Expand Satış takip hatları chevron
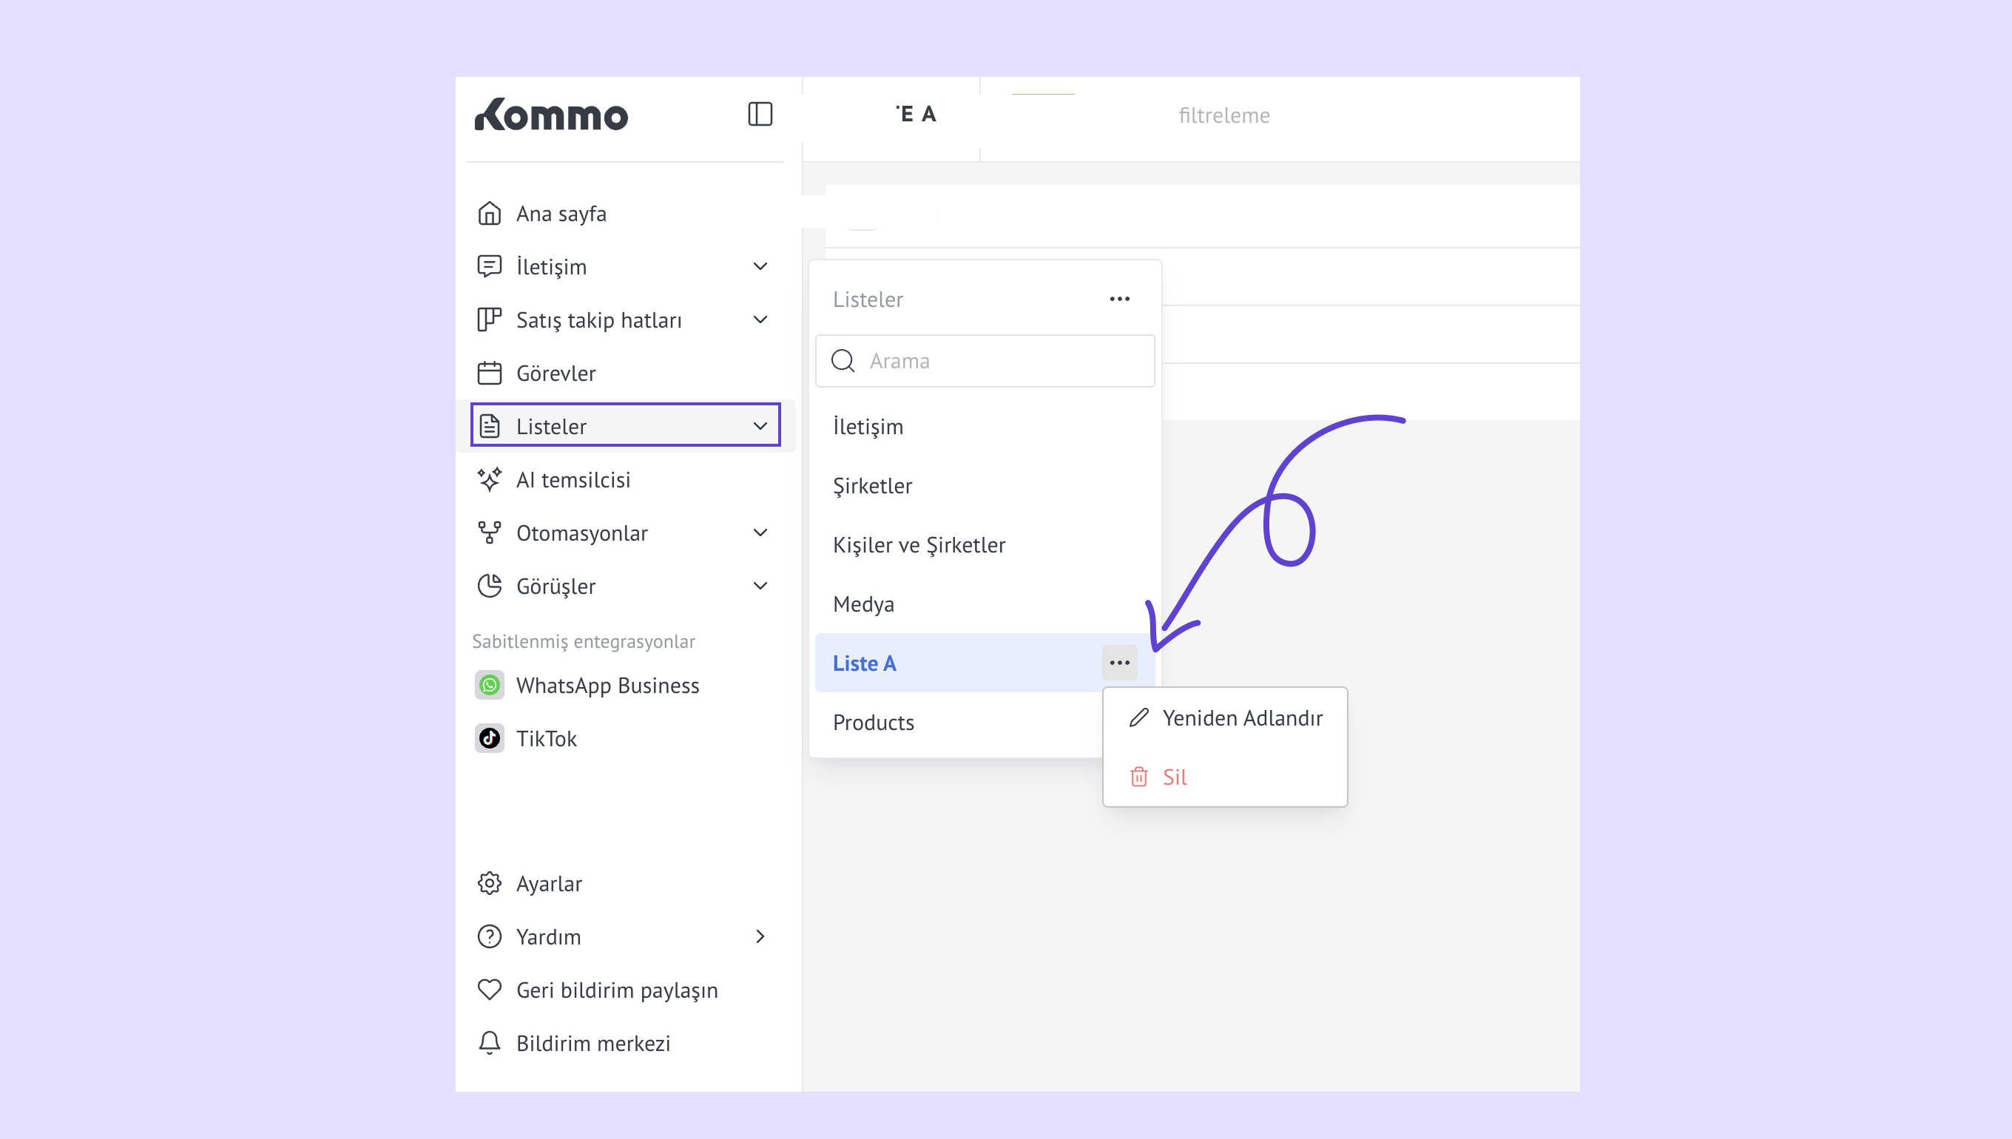Image resolution: width=2012 pixels, height=1139 pixels. [x=760, y=320]
